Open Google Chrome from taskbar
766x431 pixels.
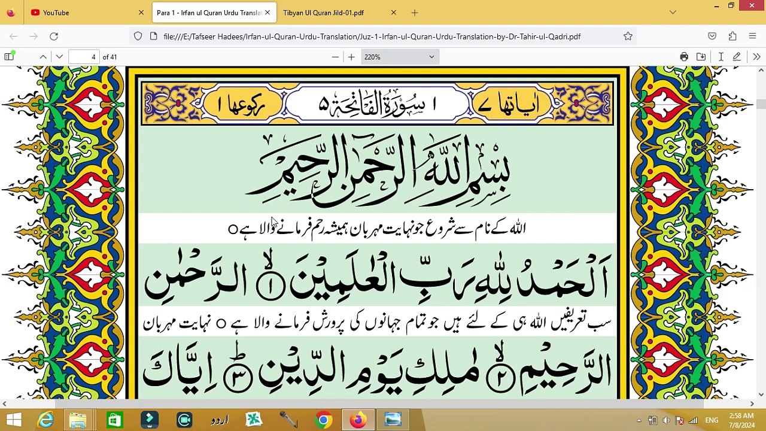point(323,420)
